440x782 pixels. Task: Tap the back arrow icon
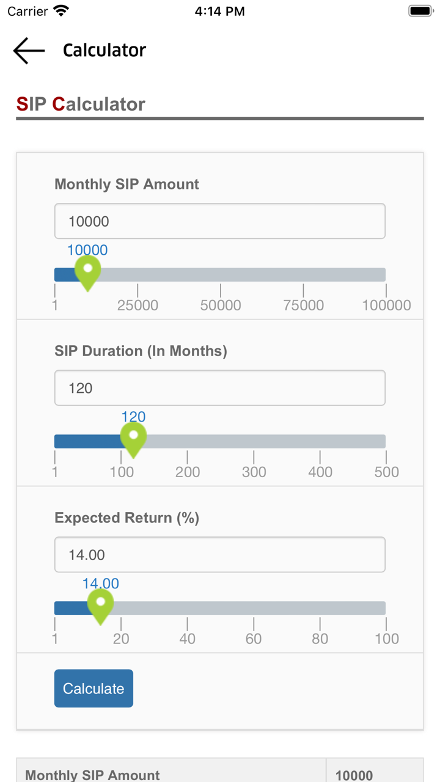pyautogui.click(x=29, y=50)
